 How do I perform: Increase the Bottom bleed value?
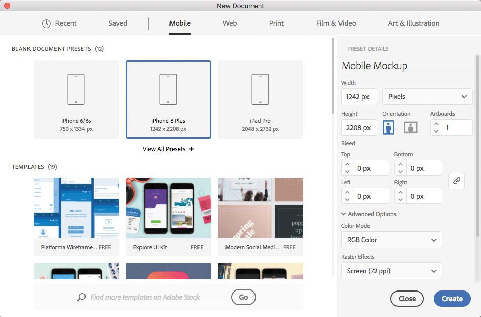[400, 164]
